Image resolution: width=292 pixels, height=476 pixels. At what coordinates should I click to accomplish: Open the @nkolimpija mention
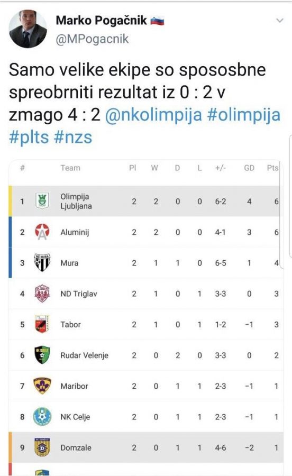tap(153, 115)
